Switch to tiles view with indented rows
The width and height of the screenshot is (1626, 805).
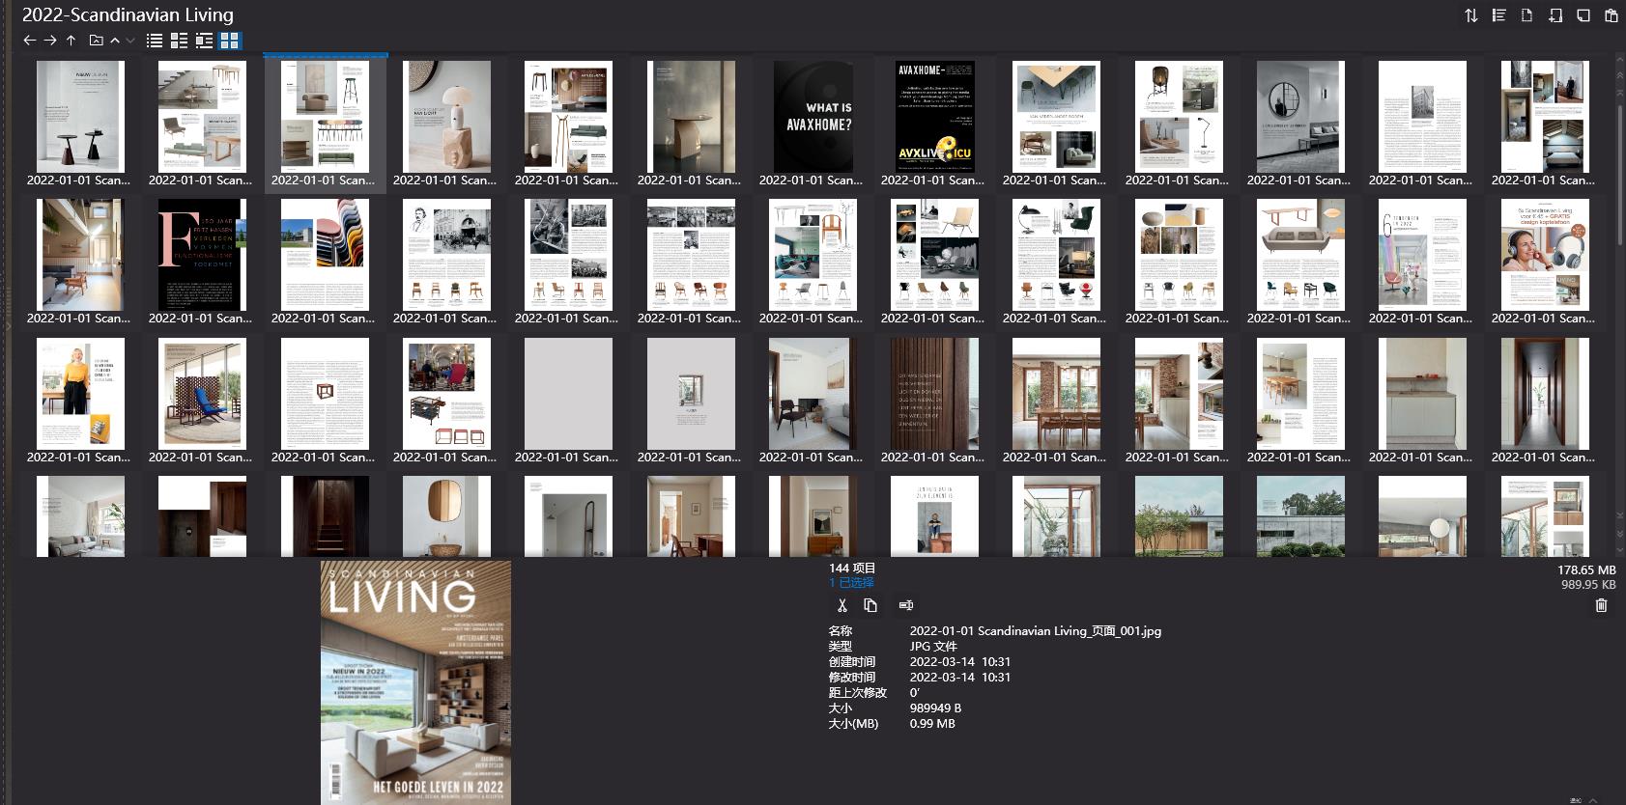click(204, 41)
